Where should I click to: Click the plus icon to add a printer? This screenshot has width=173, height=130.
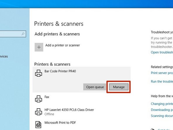pyautogui.click(x=39, y=47)
